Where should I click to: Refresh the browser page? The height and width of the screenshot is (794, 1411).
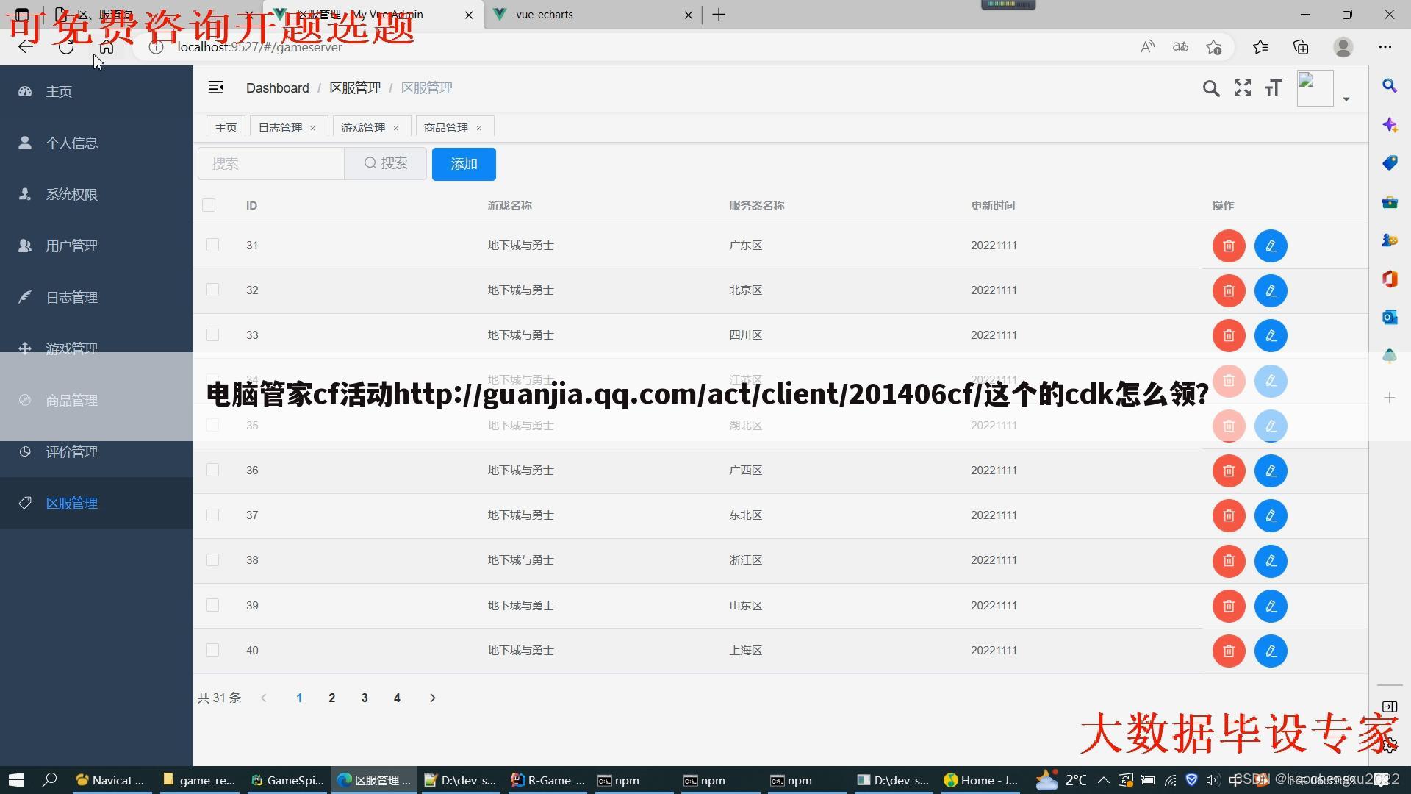66,47
